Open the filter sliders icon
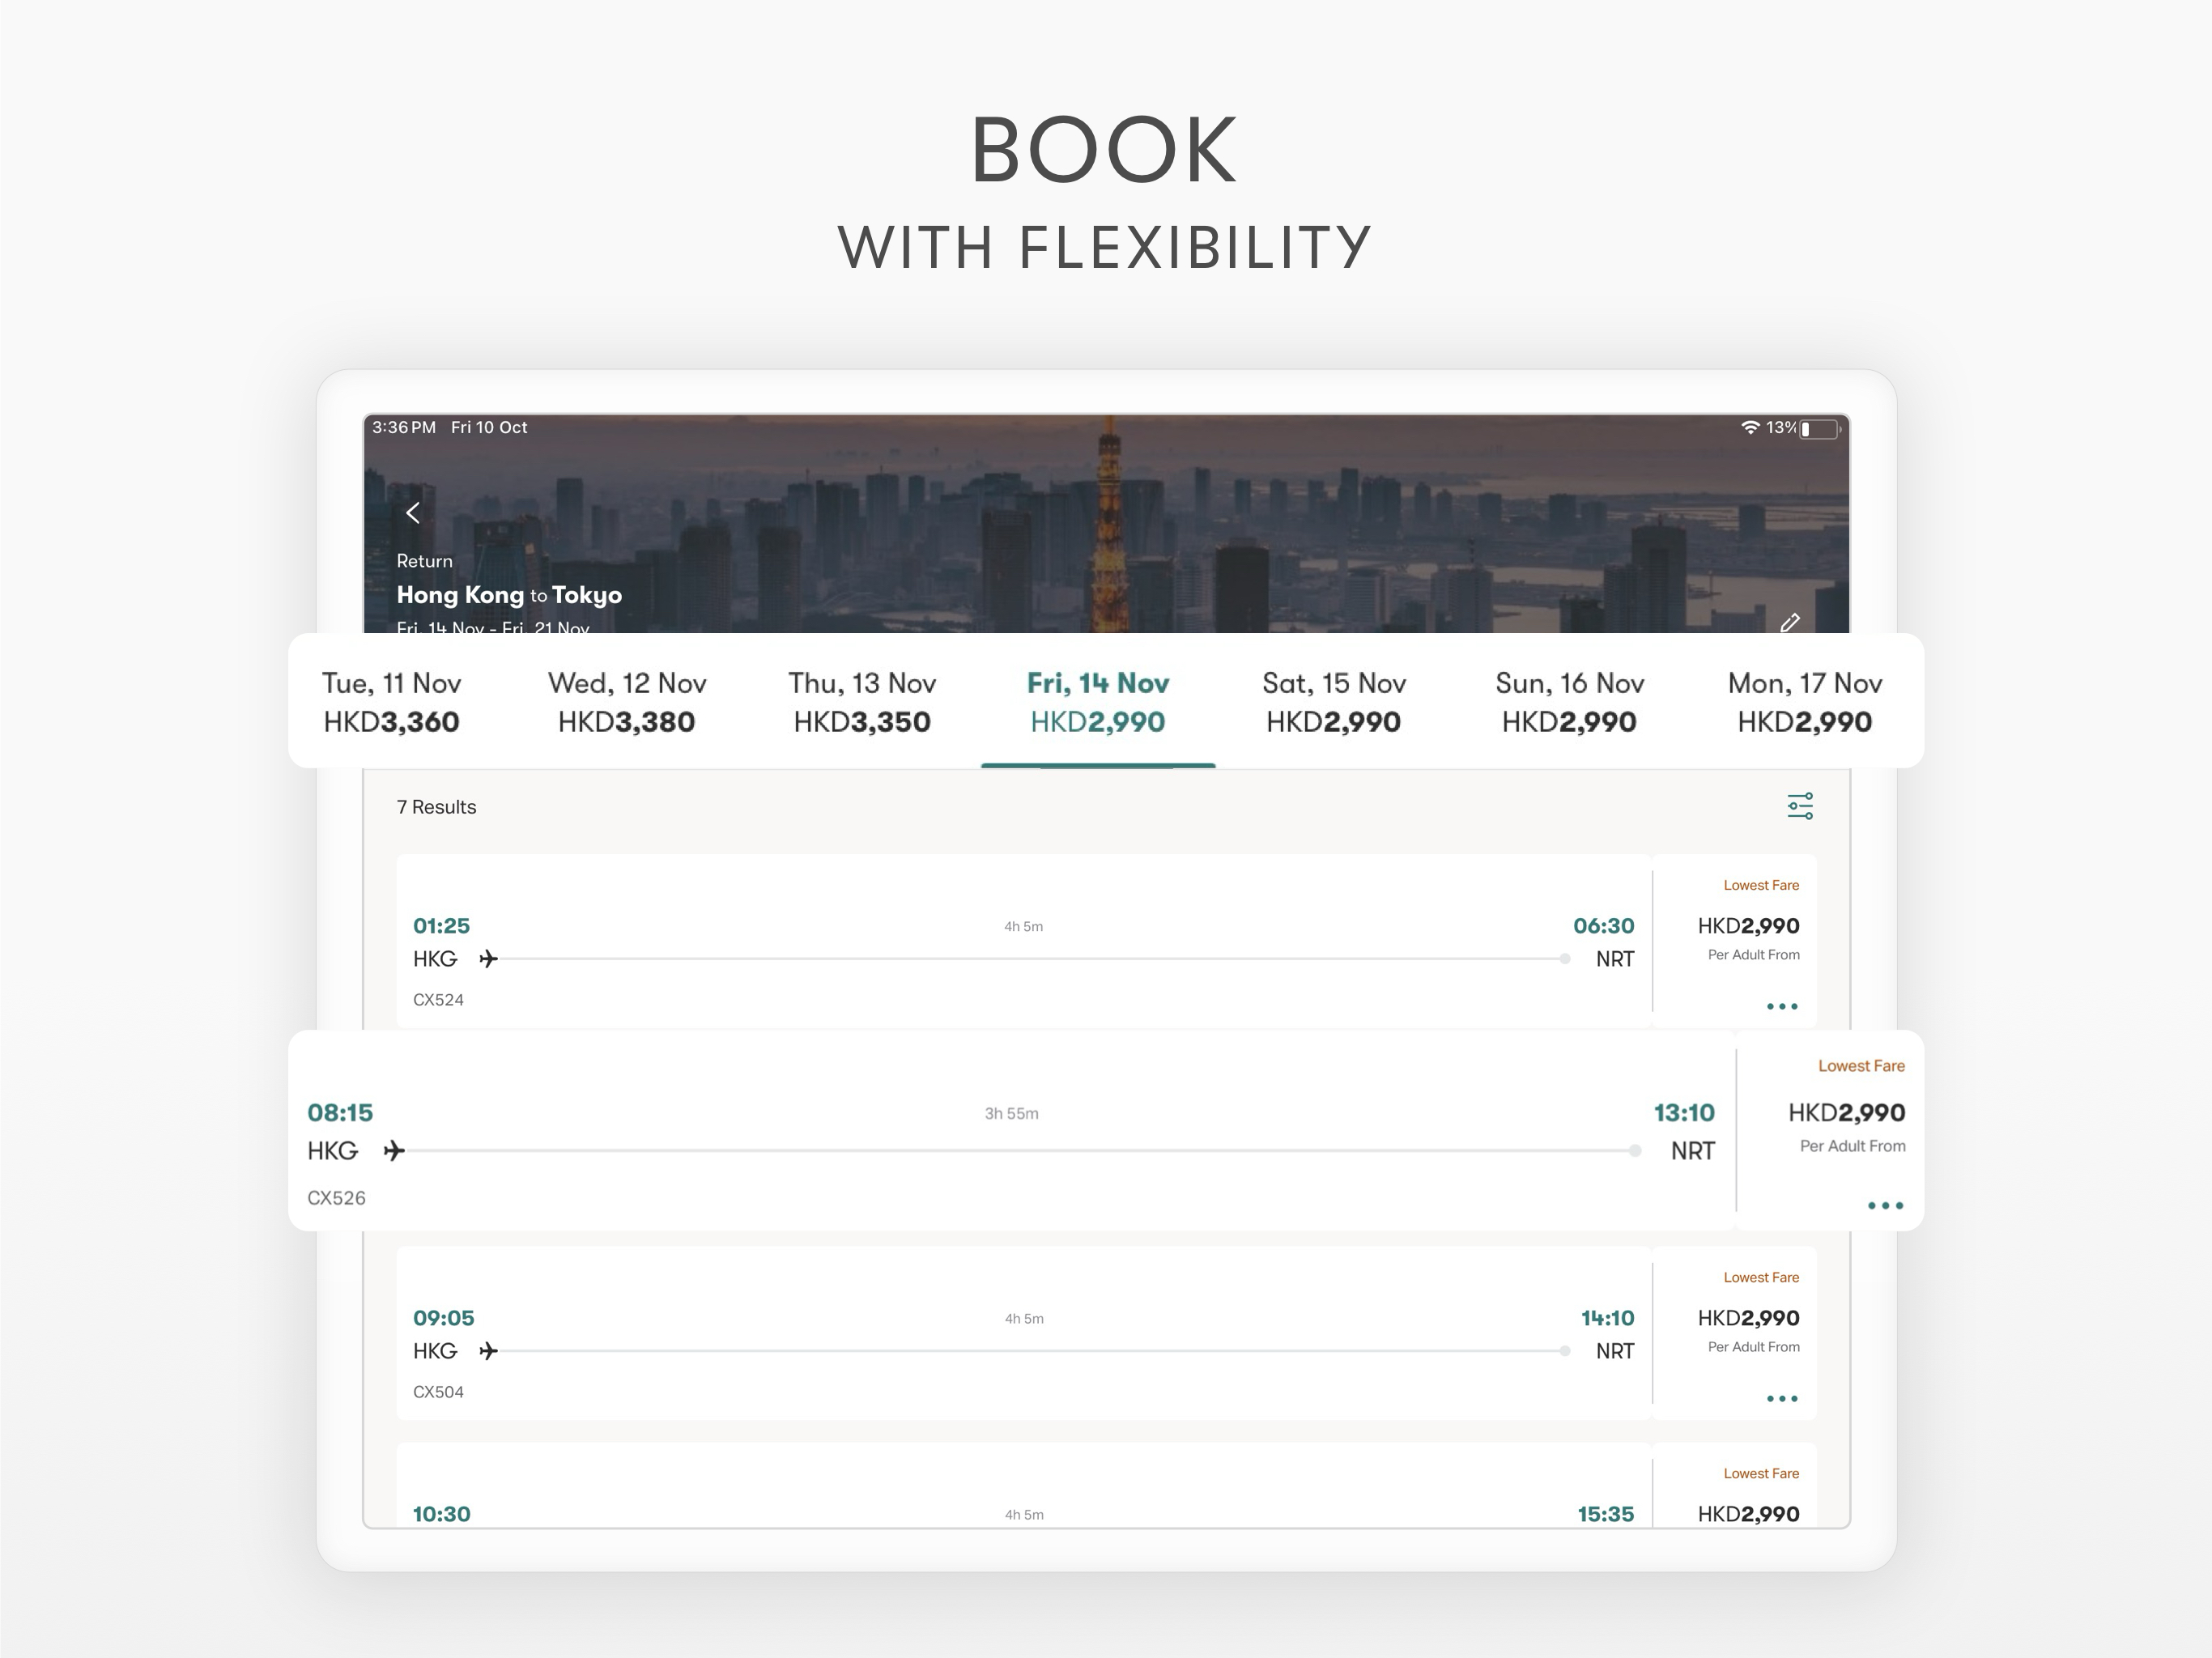2212x1658 pixels. (x=1800, y=806)
